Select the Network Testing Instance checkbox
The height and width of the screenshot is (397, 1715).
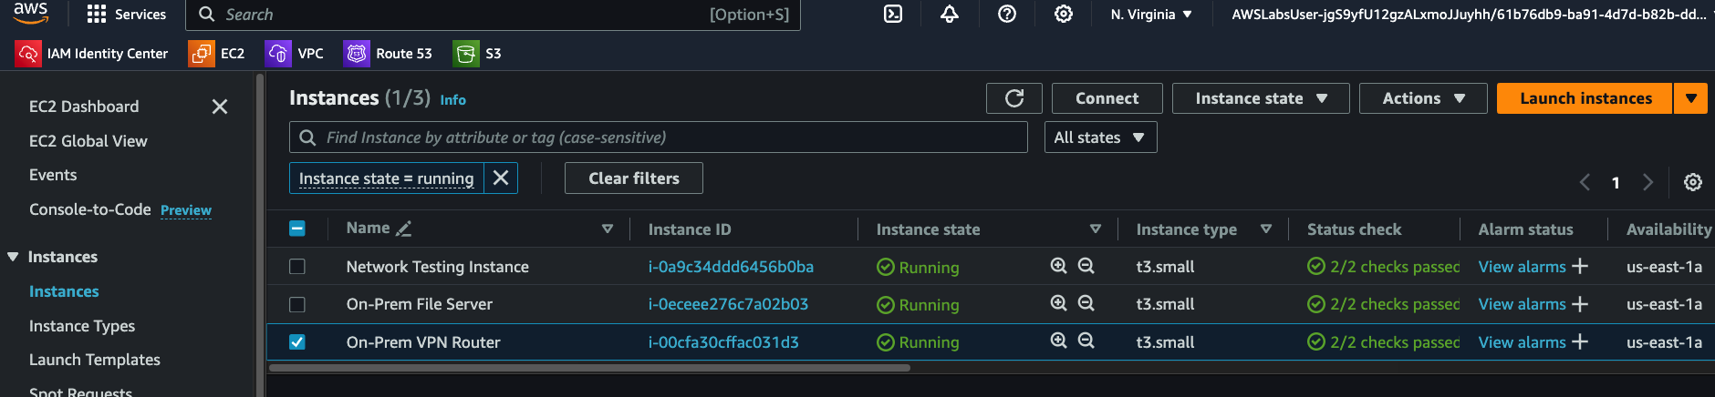297,267
